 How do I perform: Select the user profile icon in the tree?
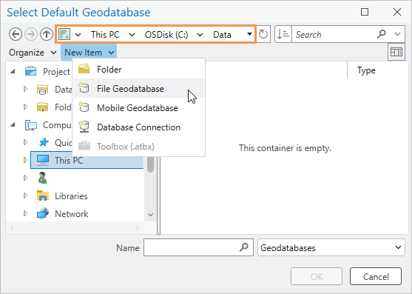[42, 178]
